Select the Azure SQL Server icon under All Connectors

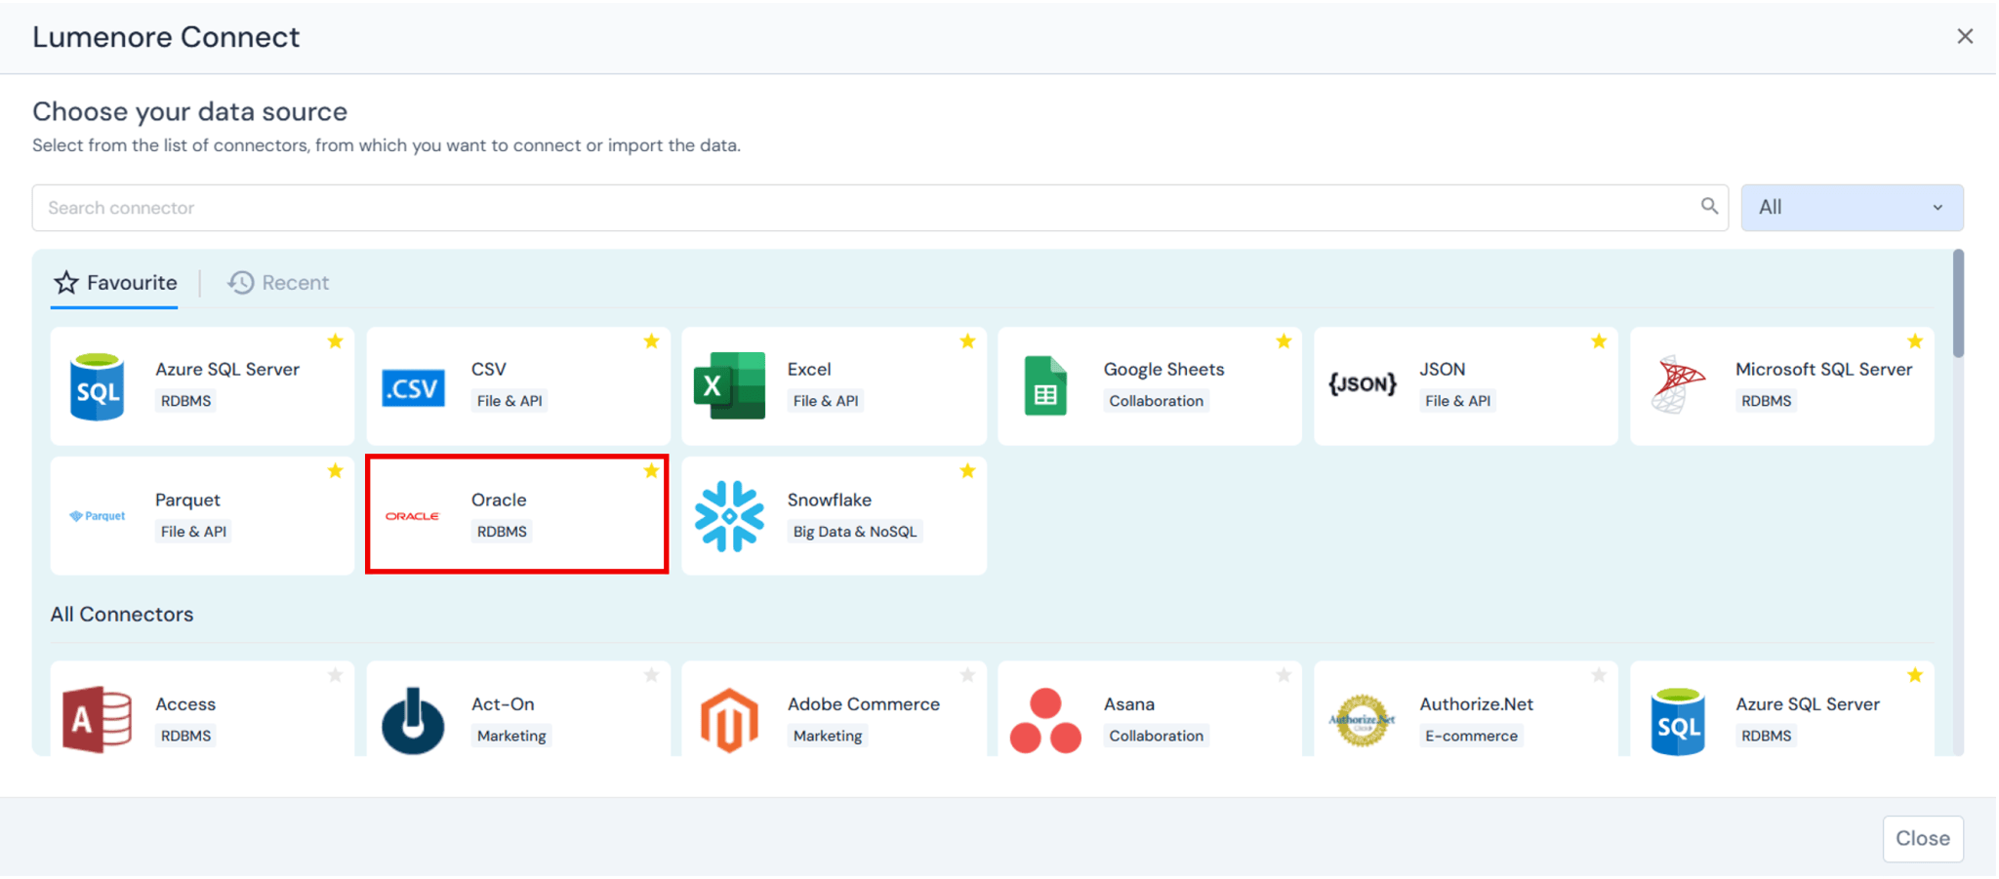[x=1678, y=721]
